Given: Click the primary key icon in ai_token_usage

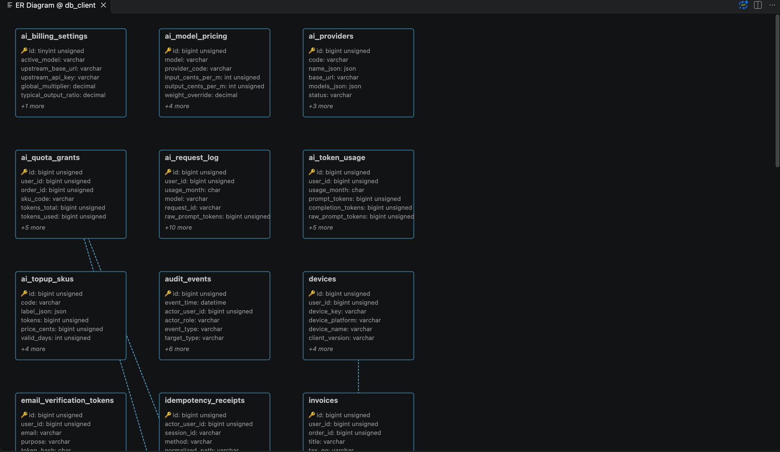Looking at the screenshot, I should coord(312,172).
